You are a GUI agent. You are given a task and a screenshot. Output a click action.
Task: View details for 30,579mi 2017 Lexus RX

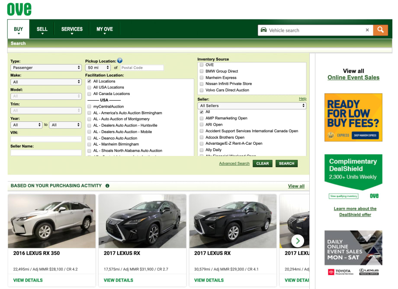point(209,280)
